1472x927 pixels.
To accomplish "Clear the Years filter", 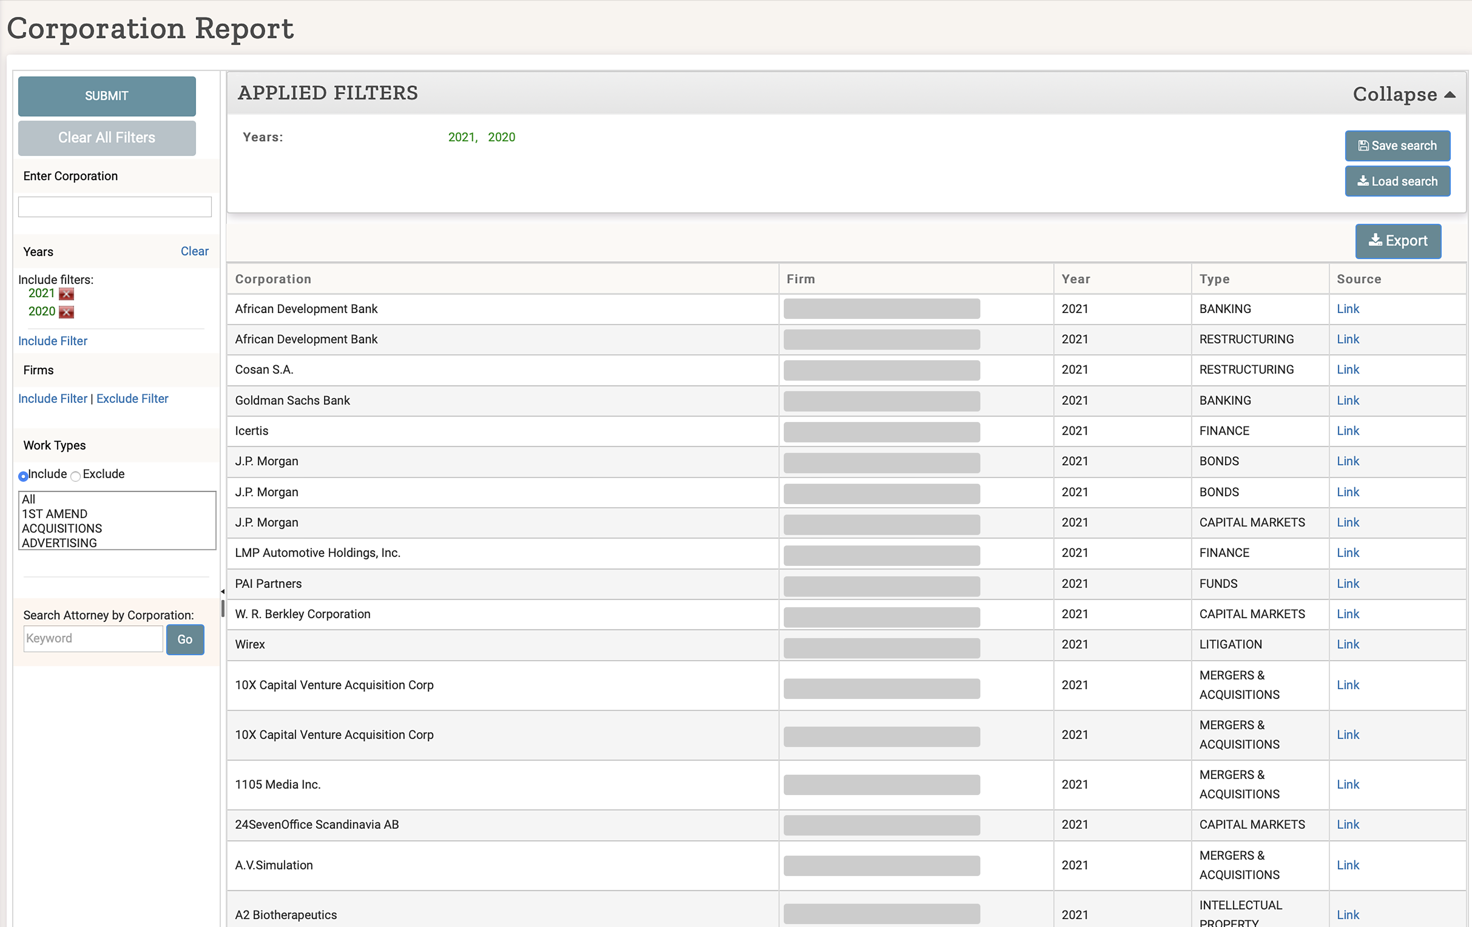I will coord(194,251).
